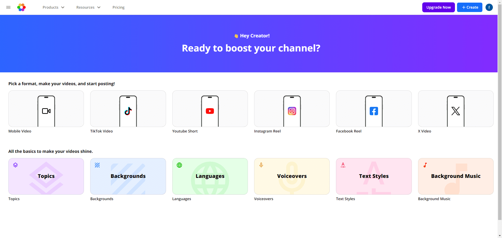Click the Topics caption below card
Screen dimensions: 502x238
(14, 199)
